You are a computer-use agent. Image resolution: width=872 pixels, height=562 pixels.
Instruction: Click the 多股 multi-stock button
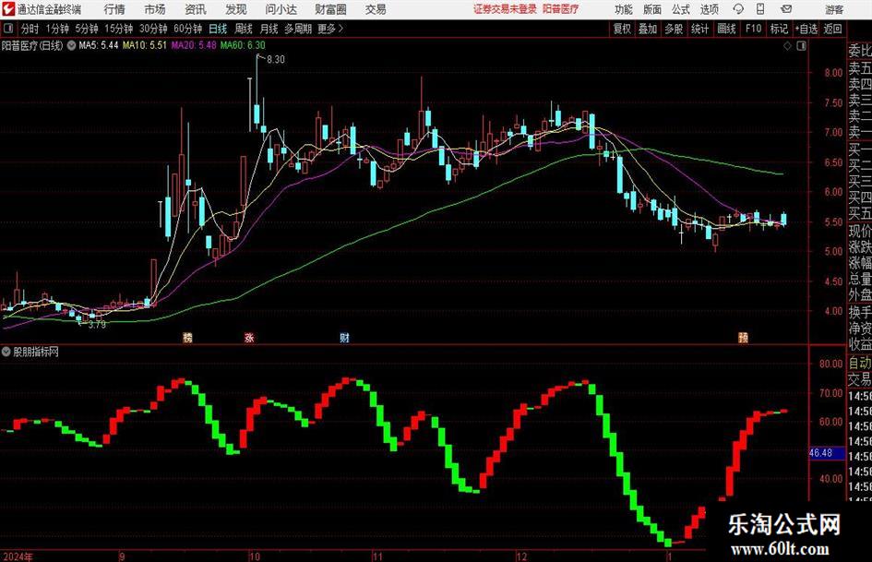coord(674,29)
